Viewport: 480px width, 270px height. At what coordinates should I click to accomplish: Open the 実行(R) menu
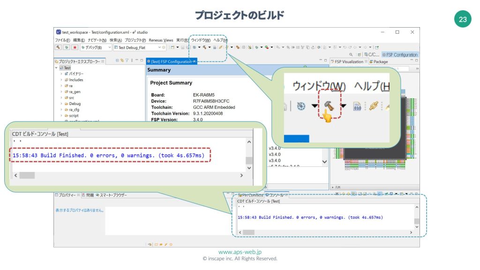click(182, 40)
